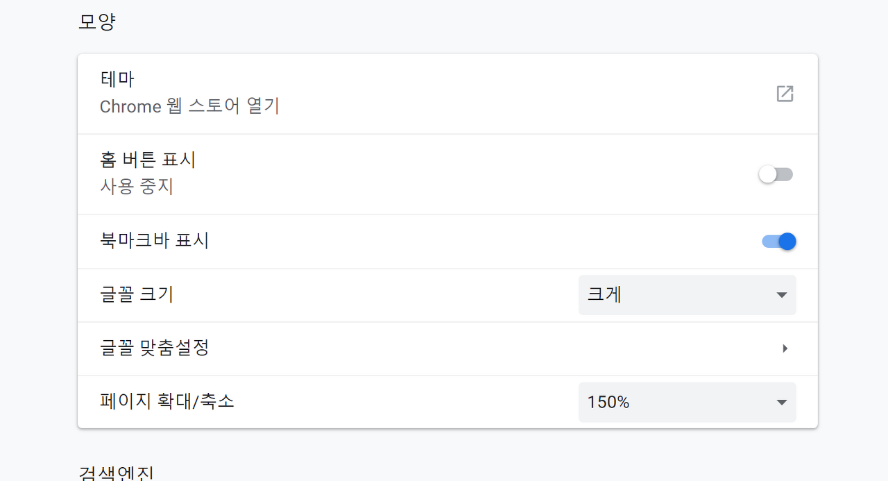Click the arrow icon beside 글꼴 맞춤설정
The image size is (888, 481).
[x=785, y=348]
